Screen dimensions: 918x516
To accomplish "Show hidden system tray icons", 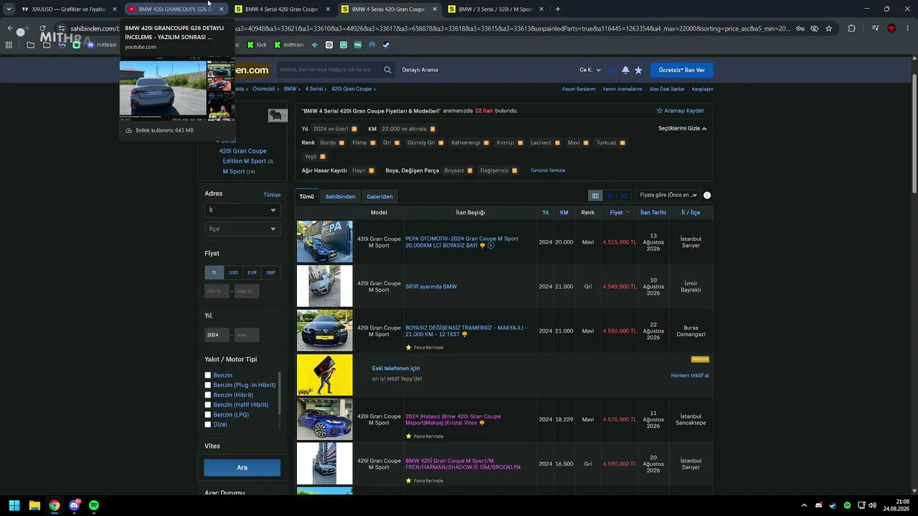I will pyautogui.click(x=804, y=505).
